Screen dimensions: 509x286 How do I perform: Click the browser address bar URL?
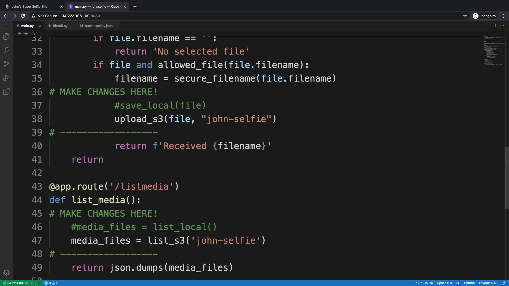pyautogui.click(x=81, y=16)
